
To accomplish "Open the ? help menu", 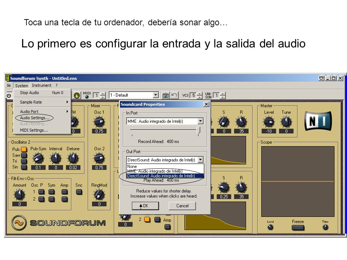I will pyautogui.click(x=57, y=85).
